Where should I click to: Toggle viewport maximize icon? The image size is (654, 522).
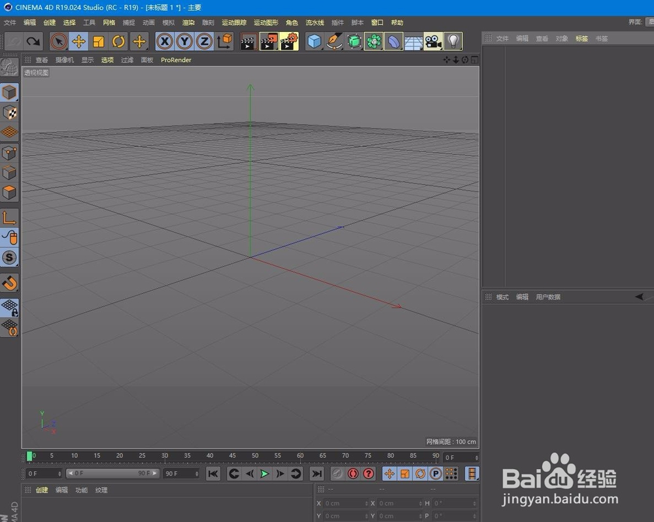[474, 60]
